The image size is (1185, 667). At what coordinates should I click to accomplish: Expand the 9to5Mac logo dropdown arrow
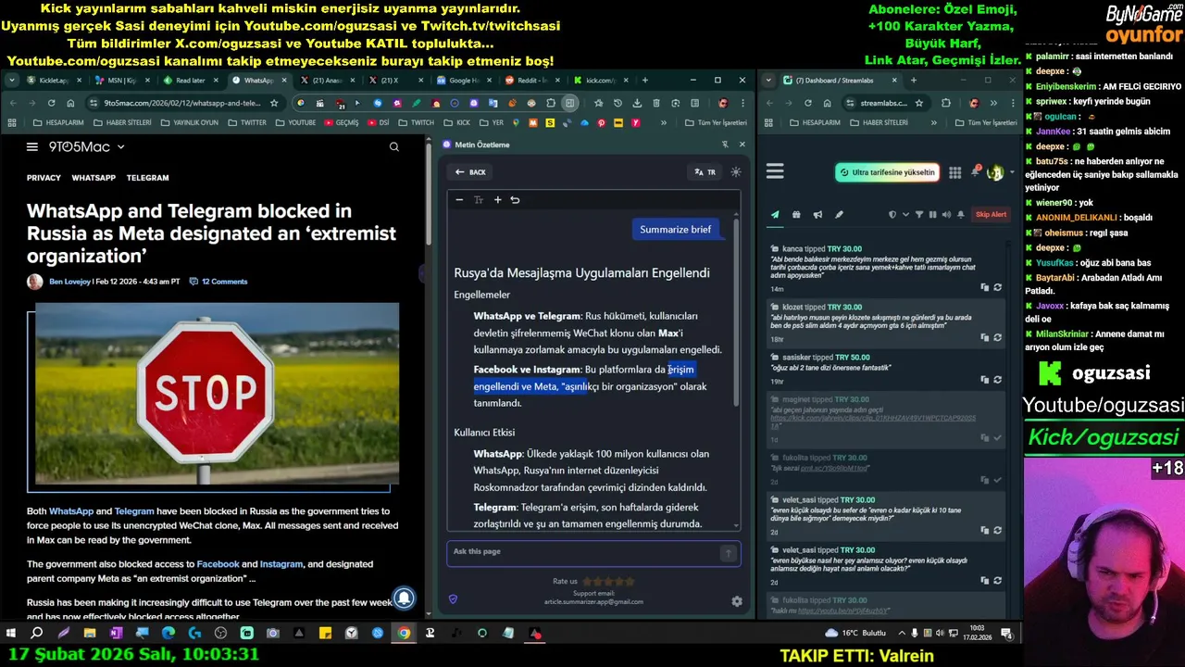[x=120, y=146]
